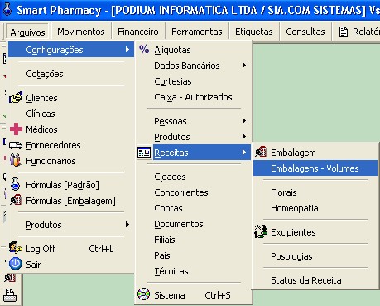Open the Movimentos menu
This screenshot has height=306, width=380.
pos(81,32)
